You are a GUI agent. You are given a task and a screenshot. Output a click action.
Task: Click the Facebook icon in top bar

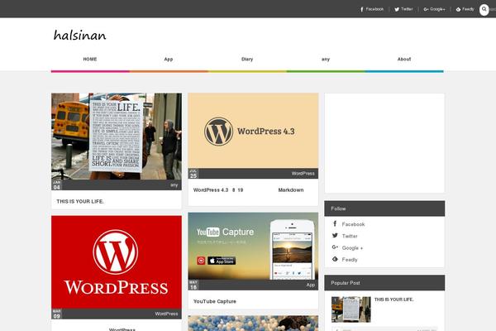coord(362,9)
